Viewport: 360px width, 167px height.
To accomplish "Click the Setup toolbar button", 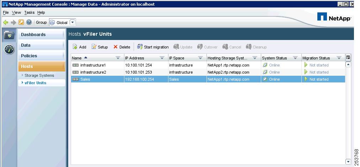I will 100,47.
